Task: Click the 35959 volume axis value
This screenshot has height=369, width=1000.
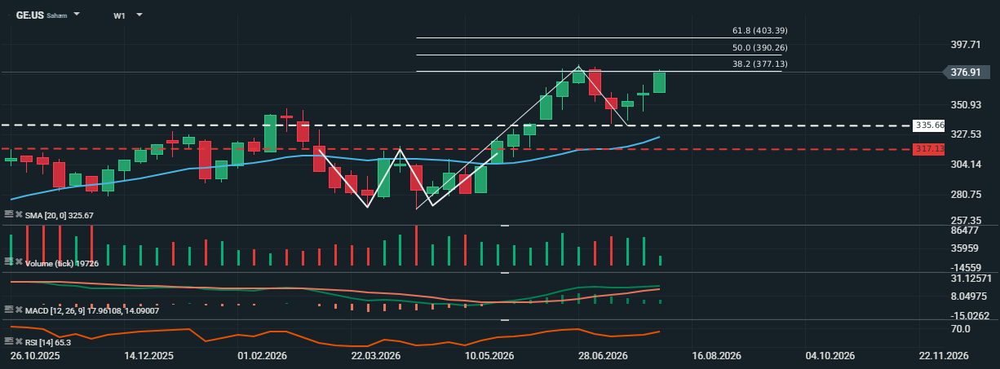Action: [x=965, y=248]
